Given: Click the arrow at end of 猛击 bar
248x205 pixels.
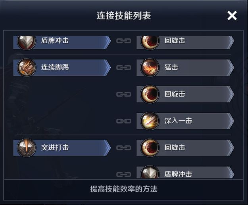Looking at the screenshot, I should coord(231,67).
